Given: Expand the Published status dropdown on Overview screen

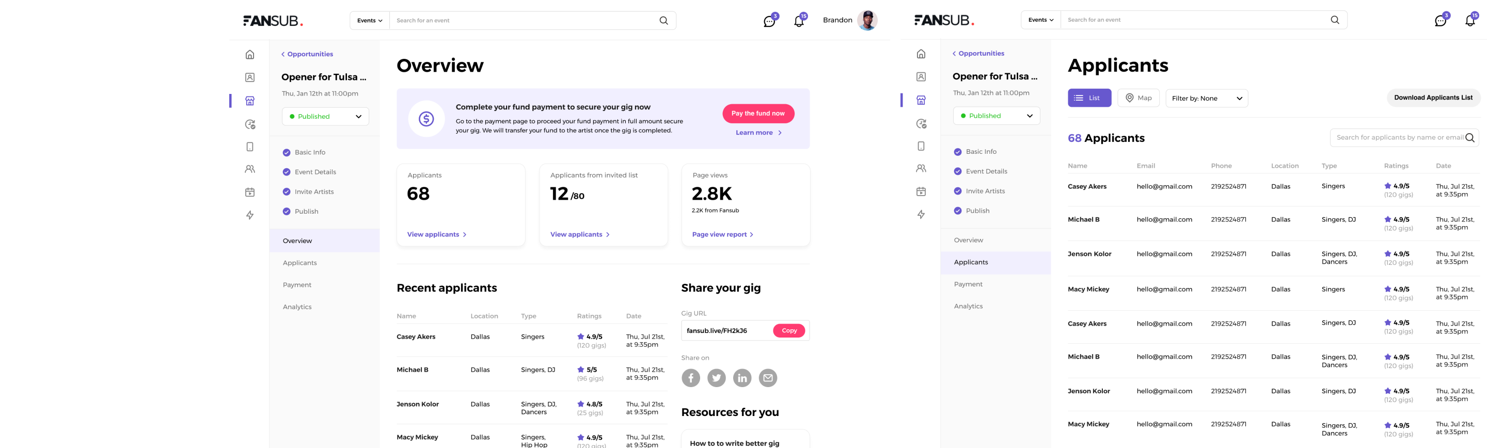Looking at the screenshot, I should [x=326, y=116].
